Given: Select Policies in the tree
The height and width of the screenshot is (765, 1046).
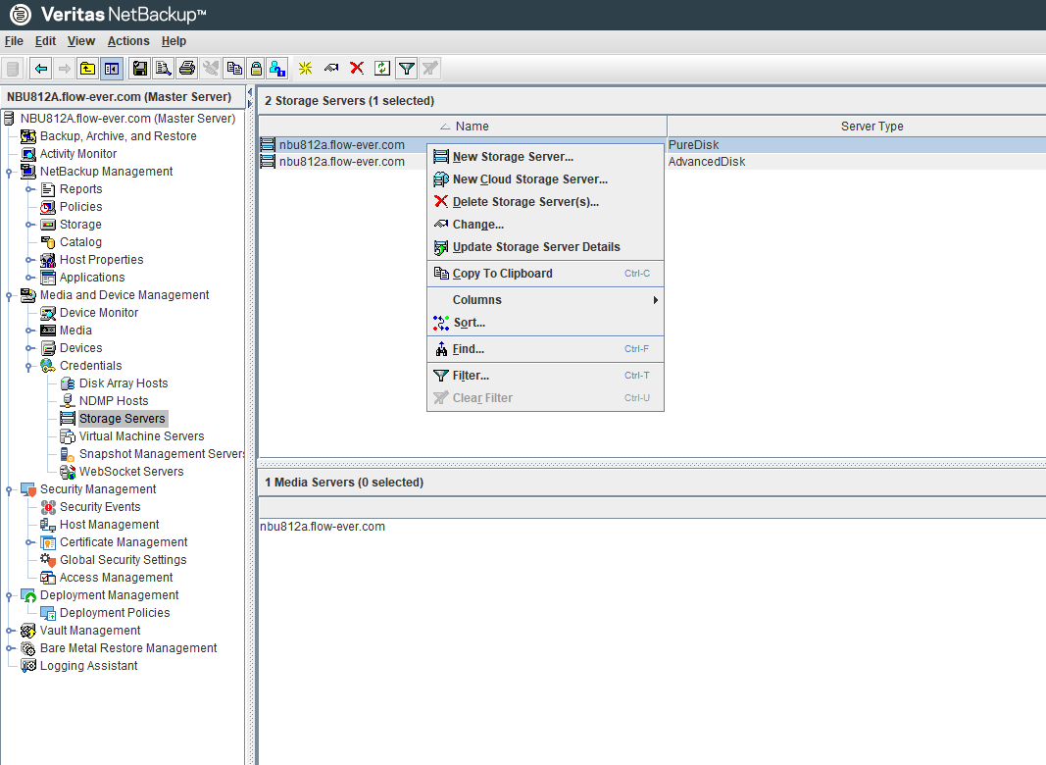Looking at the screenshot, I should 80,207.
